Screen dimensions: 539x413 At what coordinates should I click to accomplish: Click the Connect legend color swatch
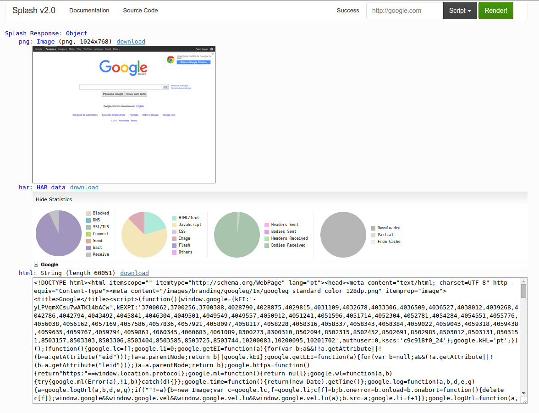(88, 234)
